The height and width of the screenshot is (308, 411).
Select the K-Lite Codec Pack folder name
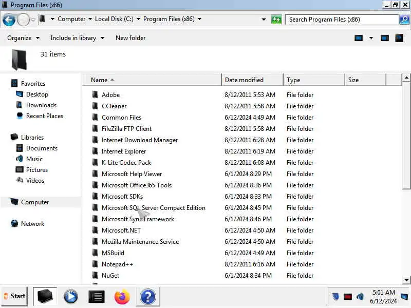coord(126,162)
